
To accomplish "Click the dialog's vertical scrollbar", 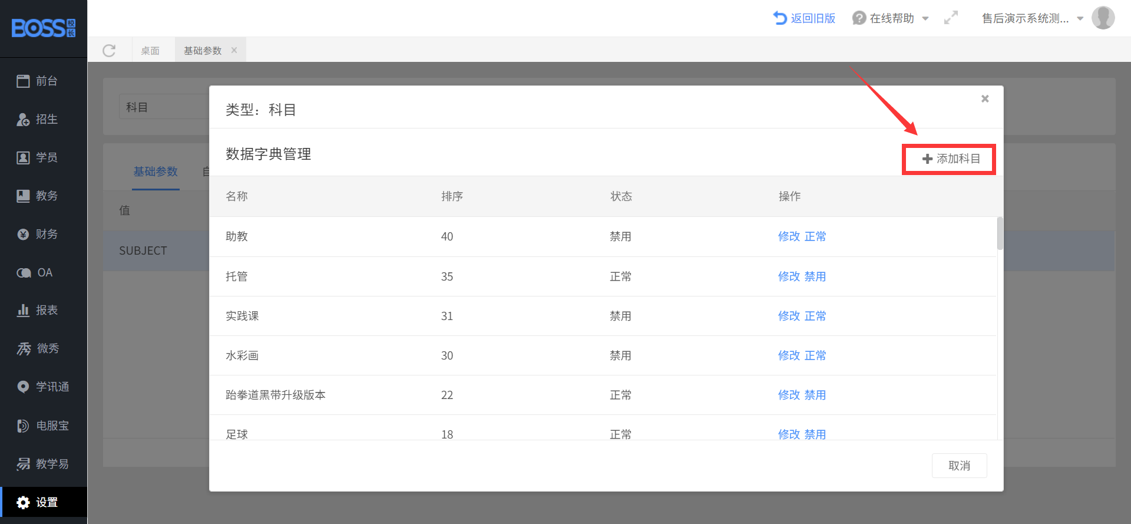I will [x=1000, y=233].
